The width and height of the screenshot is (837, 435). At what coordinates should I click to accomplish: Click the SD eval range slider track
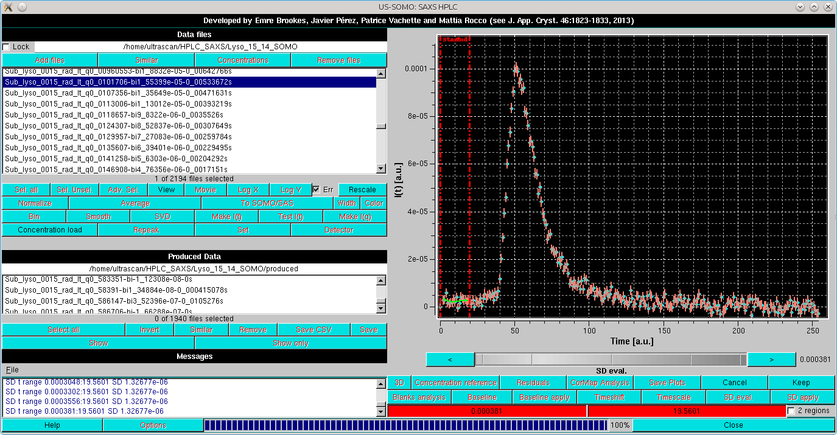click(611, 360)
